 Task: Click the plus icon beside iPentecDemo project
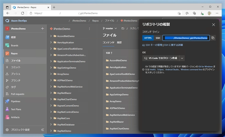(x=42, y=29)
